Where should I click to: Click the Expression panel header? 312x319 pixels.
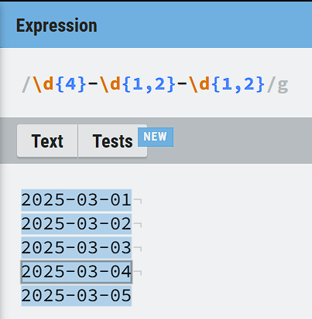(x=156, y=25)
